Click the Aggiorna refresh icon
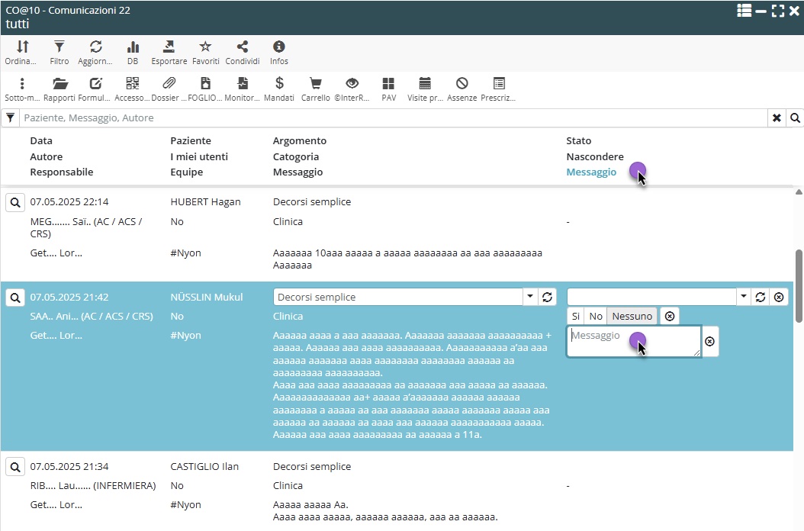 point(95,47)
